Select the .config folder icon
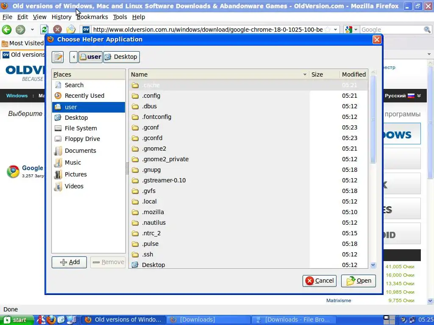Image resolution: width=434 pixels, height=325 pixels. click(135, 96)
